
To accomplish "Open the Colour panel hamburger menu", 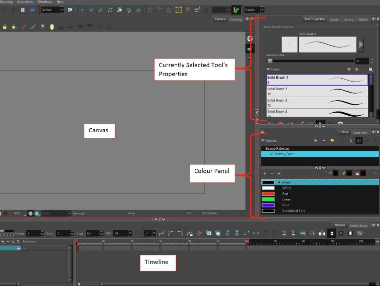I will click(x=262, y=131).
